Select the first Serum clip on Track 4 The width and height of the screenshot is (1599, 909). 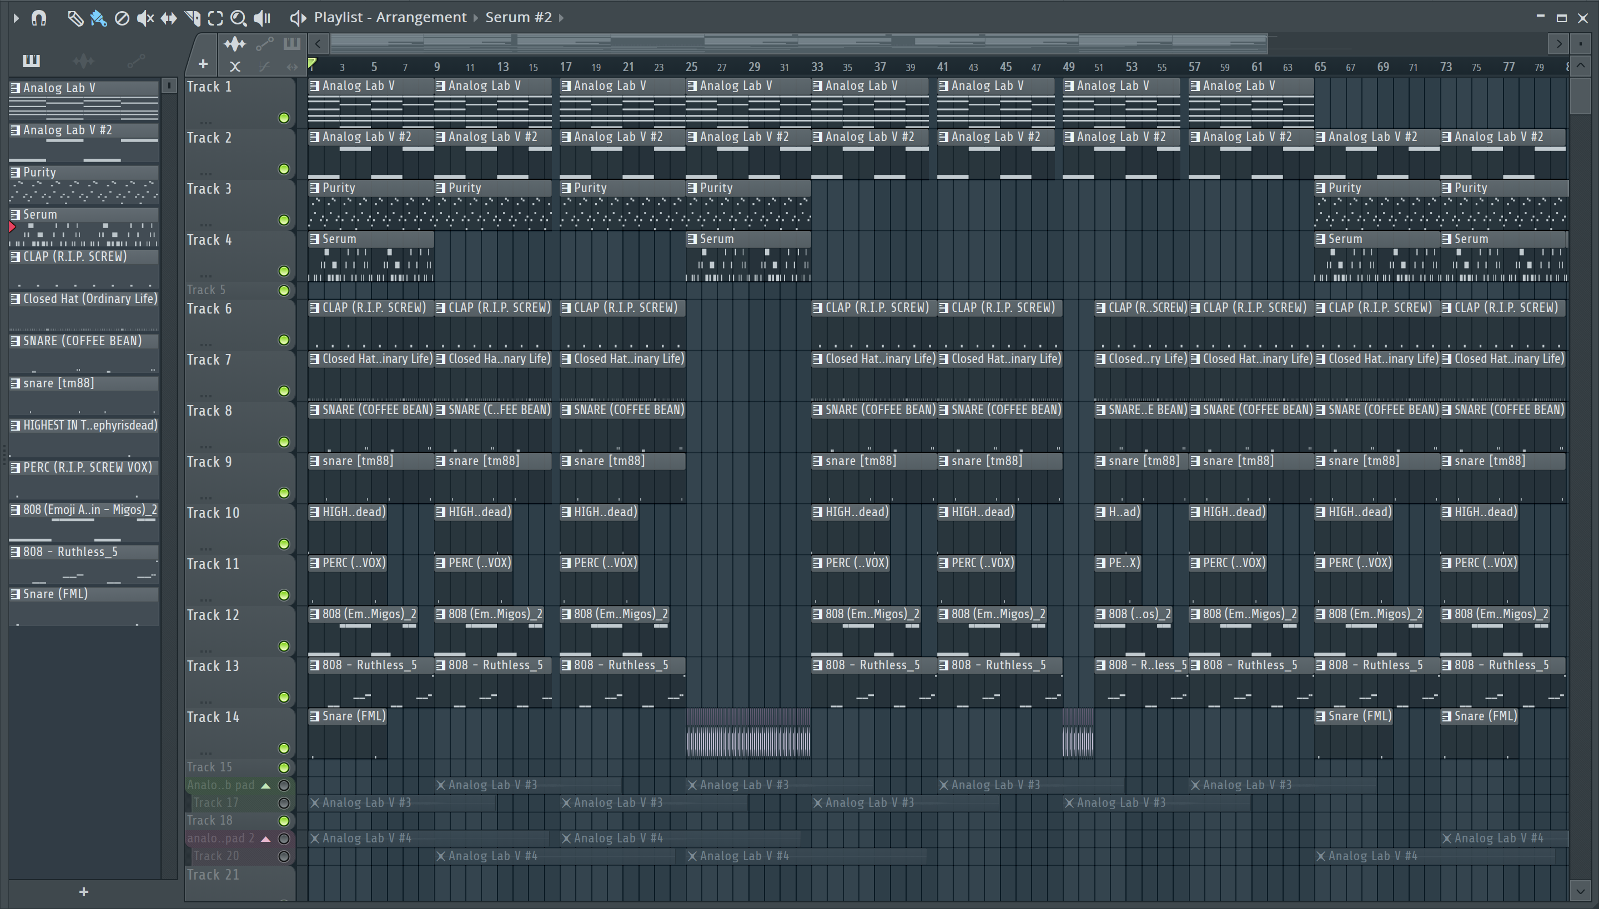point(371,257)
